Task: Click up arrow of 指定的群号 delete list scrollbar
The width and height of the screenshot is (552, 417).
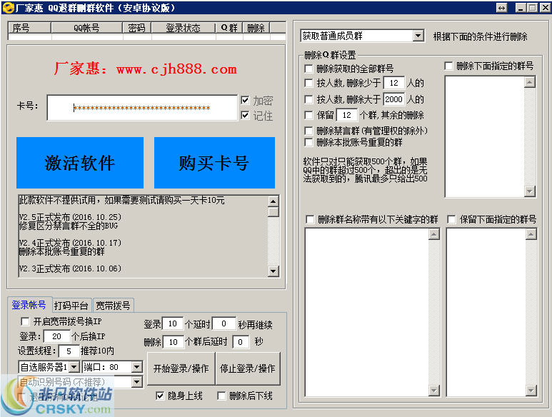Action: [530, 82]
